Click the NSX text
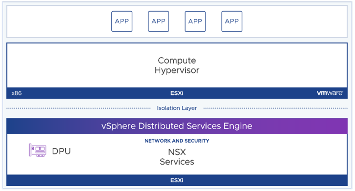The height and width of the screenshot is (191, 355). tap(177, 152)
